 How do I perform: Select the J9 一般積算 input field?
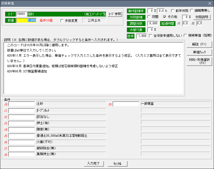(126, 104)
